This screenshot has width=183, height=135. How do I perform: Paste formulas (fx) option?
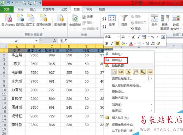coord(128,72)
